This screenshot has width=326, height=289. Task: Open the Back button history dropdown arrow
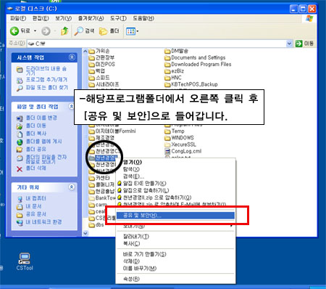[x=35, y=31]
